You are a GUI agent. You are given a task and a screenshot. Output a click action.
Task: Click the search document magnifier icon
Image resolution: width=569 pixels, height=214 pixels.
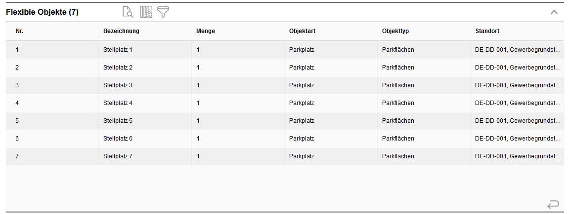128,12
